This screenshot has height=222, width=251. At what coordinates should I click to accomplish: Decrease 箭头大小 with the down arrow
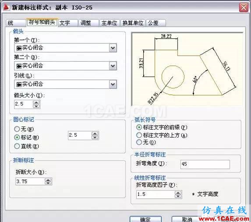click(x=36, y=106)
